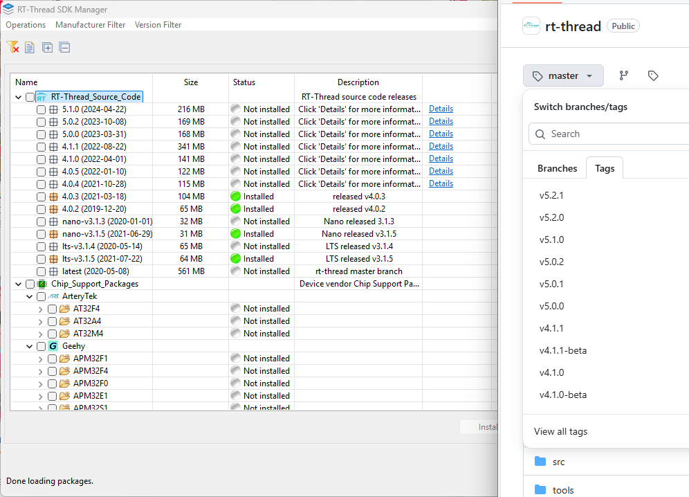Click the rt-thread repository avatar icon

(531, 26)
